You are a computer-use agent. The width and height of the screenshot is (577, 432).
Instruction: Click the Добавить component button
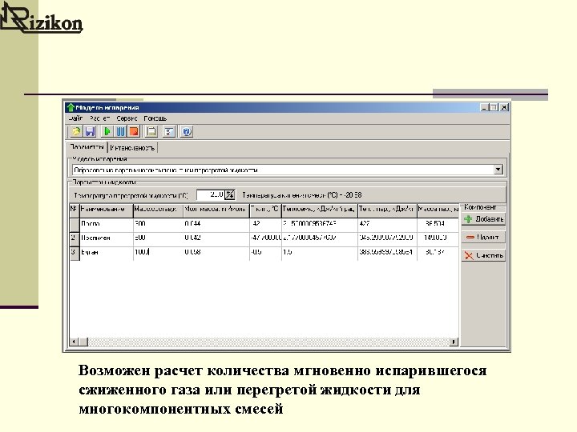483,219
